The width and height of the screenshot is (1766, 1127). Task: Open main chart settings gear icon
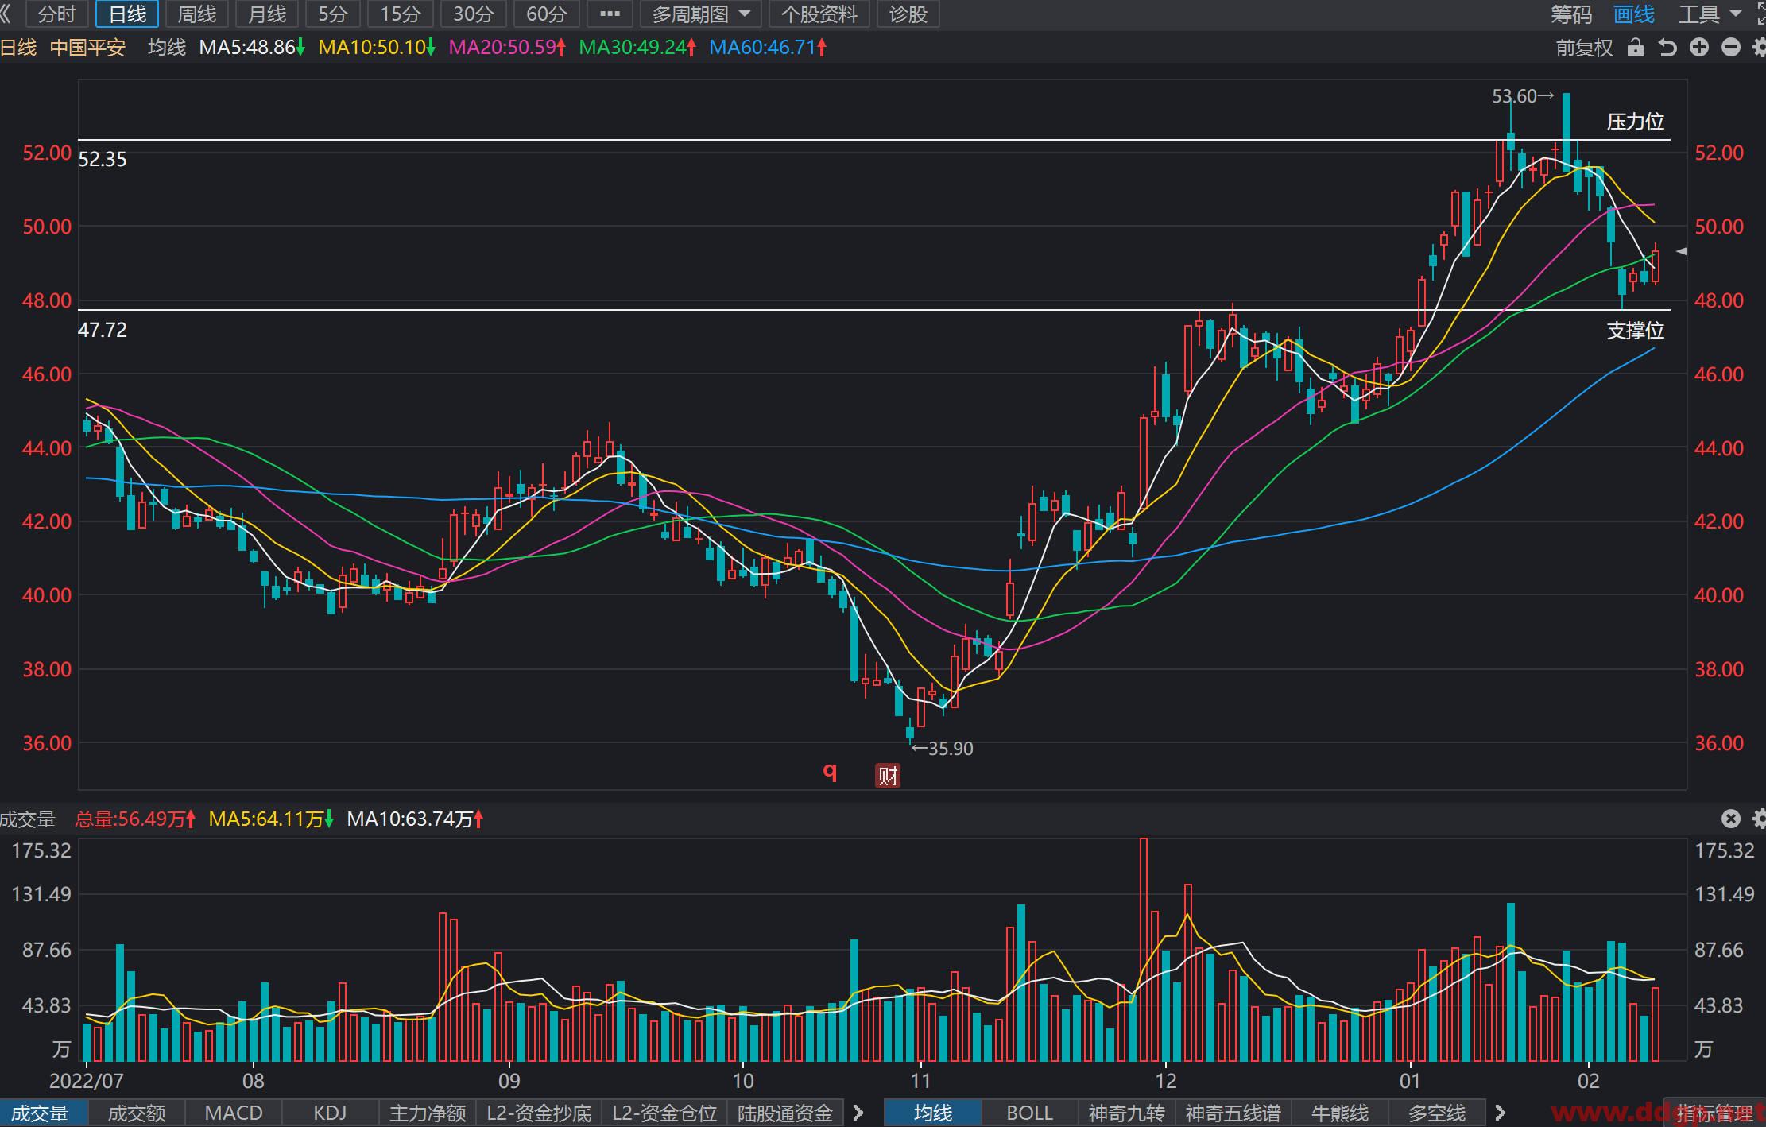click(1758, 48)
